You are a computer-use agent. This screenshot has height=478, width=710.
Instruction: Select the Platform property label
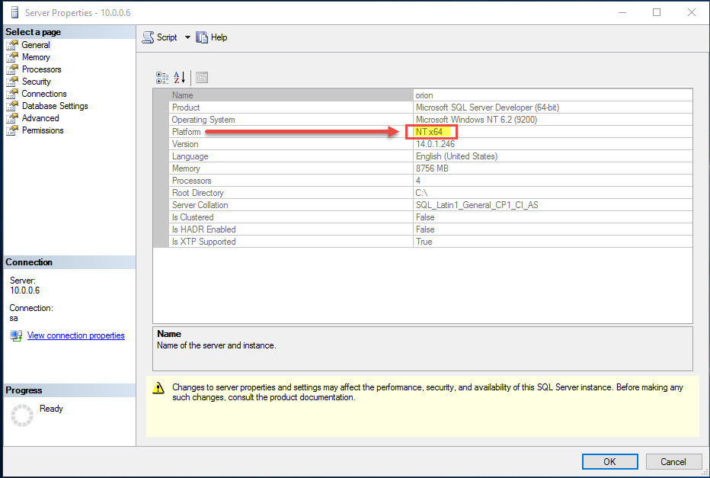[x=186, y=132]
